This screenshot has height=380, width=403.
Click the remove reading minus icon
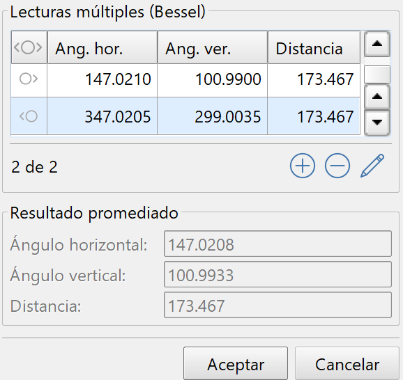click(x=337, y=166)
